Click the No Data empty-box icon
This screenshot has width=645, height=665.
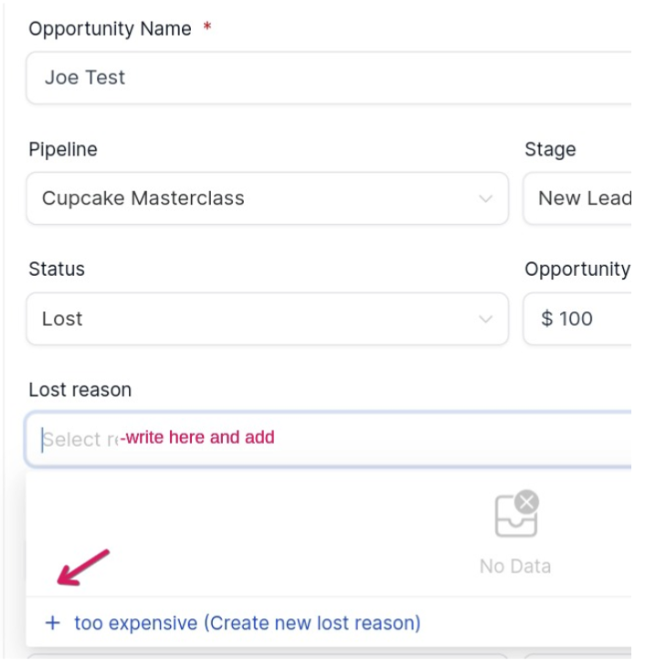[x=515, y=515]
